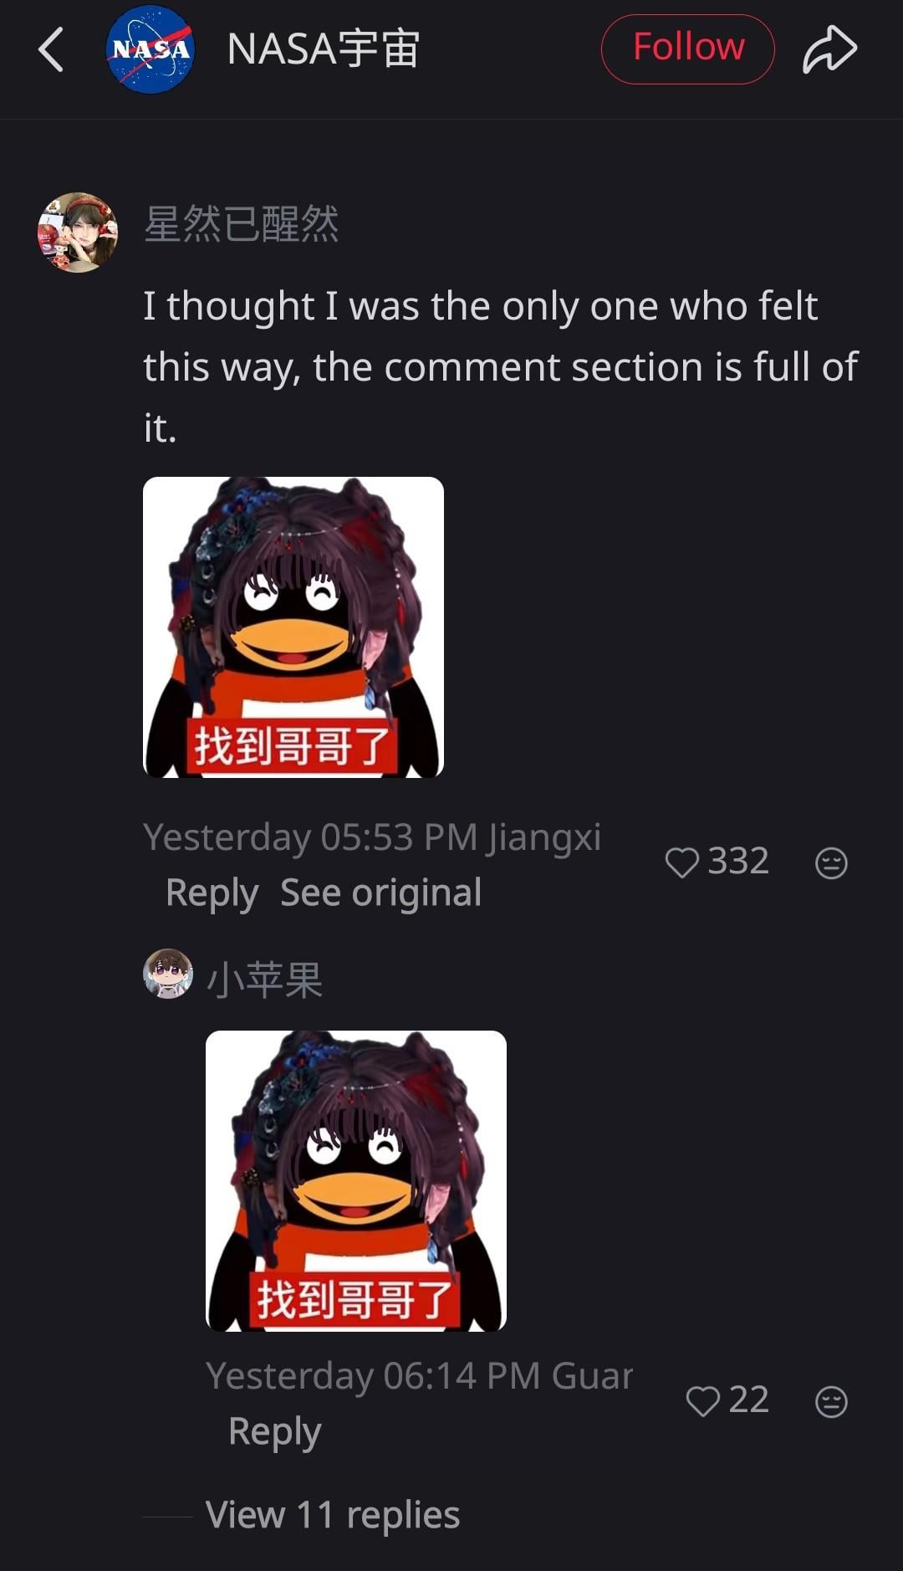Screen dimensions: 903x1571
Task: Open the second penguin meme in reply
Action: pyautogui.click(x=356, y=1181)
